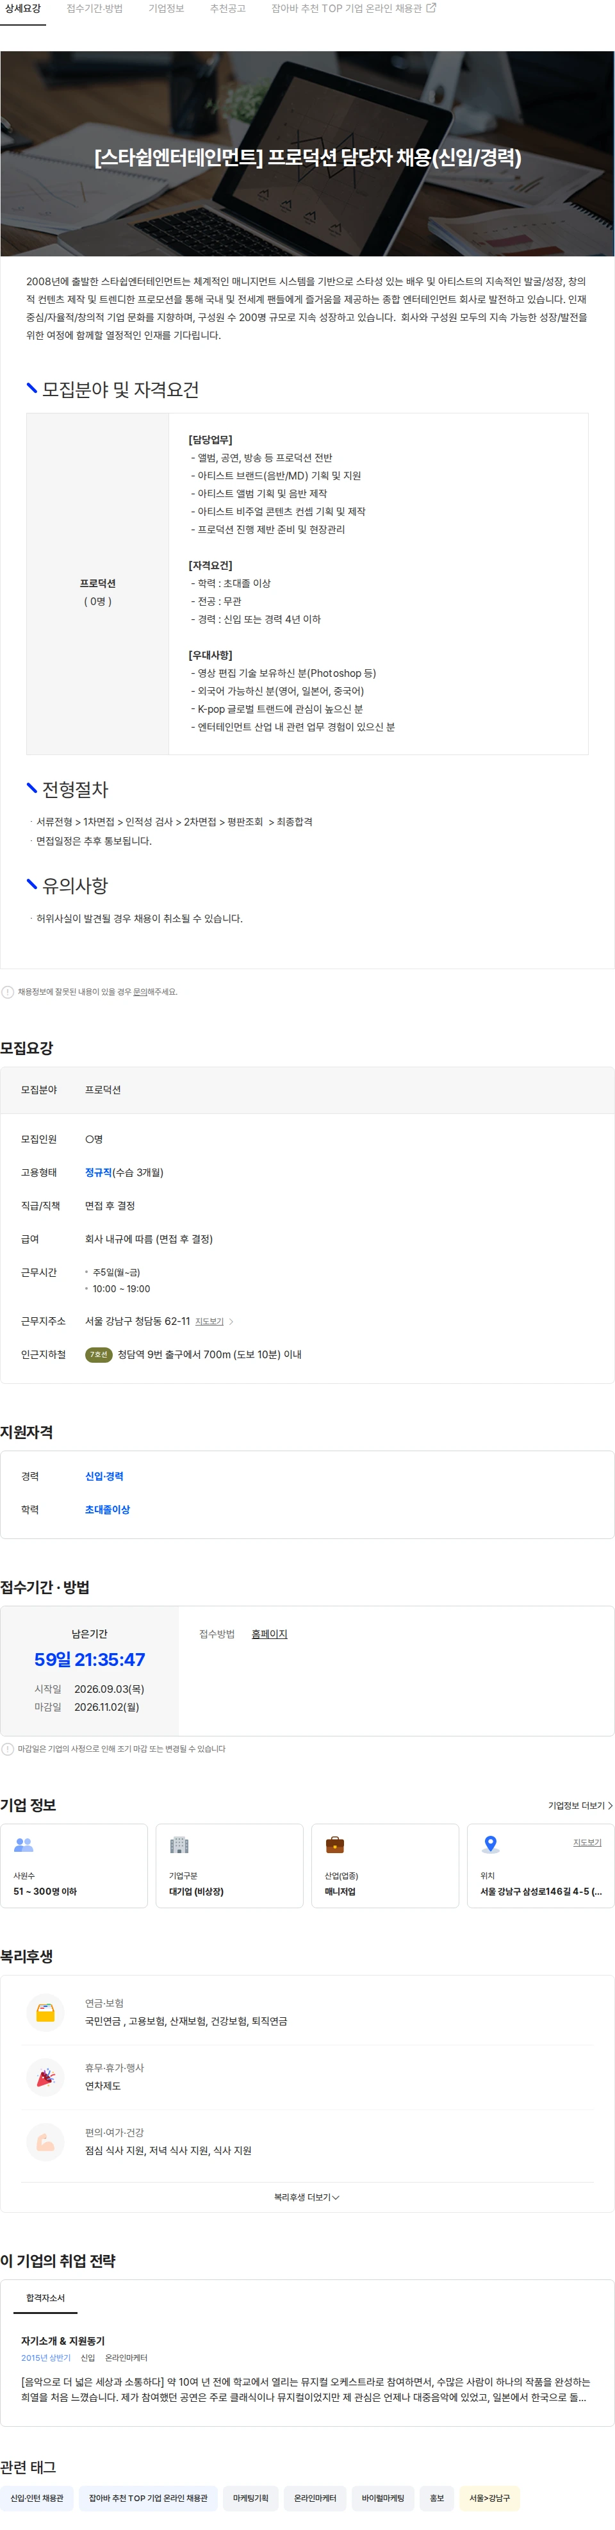Click 초대졸이상 education value
Image resolution: width=615 pixels, height=2530 pixels.
pyautogui.click(x=107, y=1510)
